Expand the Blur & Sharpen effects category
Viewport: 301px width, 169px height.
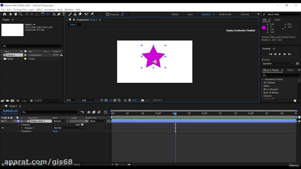[x=262, y=89]
